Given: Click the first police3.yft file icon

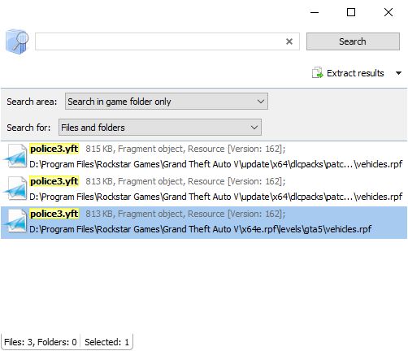Looking at the screenshot, I should click(x=15, y=156).
